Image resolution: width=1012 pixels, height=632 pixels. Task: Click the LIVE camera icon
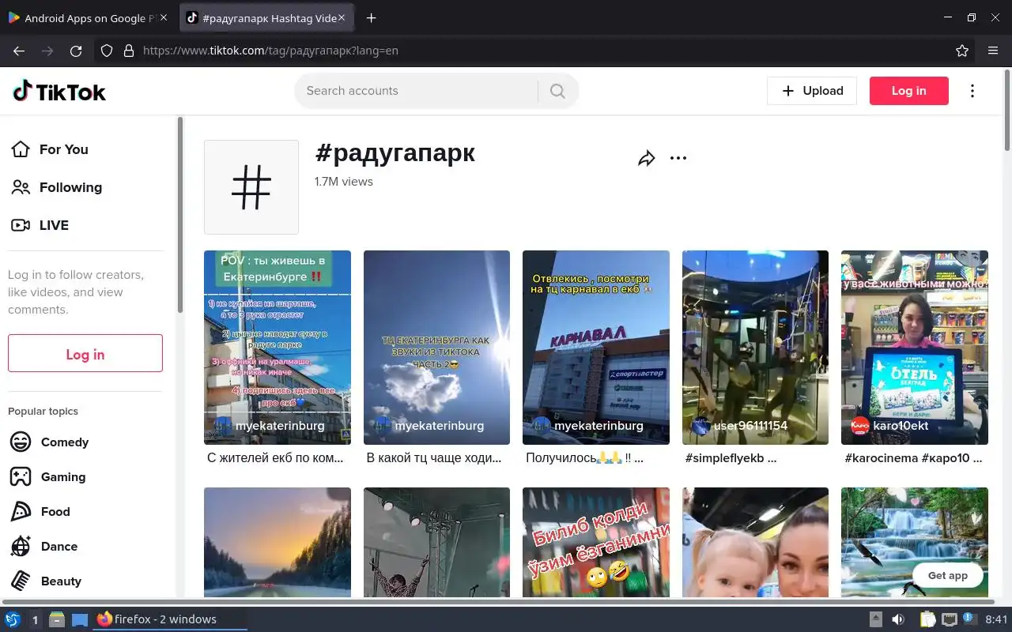pos(21,225)
